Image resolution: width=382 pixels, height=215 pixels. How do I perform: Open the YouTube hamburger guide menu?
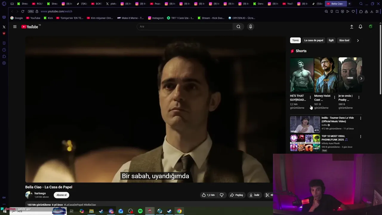[x=15, y=27]
